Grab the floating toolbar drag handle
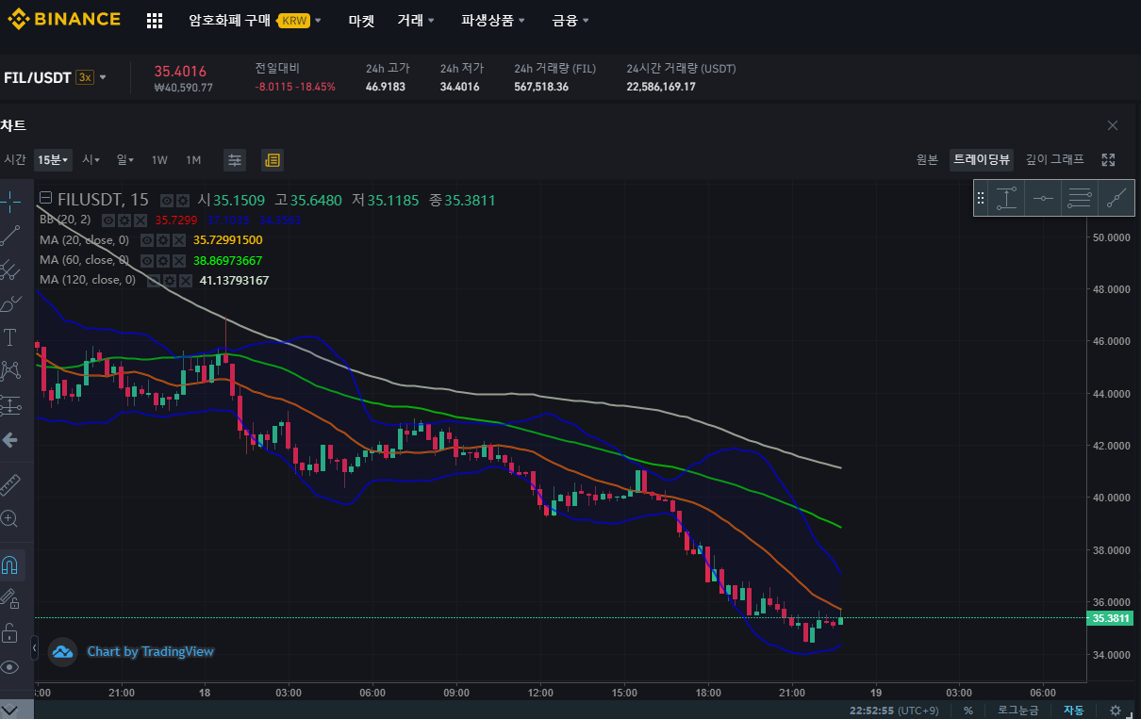 point(981,198)
